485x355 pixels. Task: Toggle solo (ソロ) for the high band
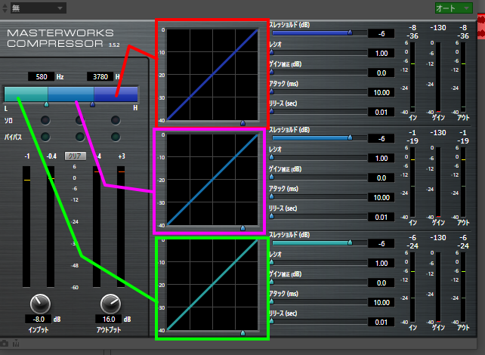click(116, 120)
